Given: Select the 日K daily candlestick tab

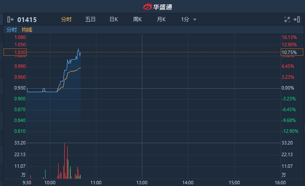Looking at the screenshot, I should [x=114, y=19].
